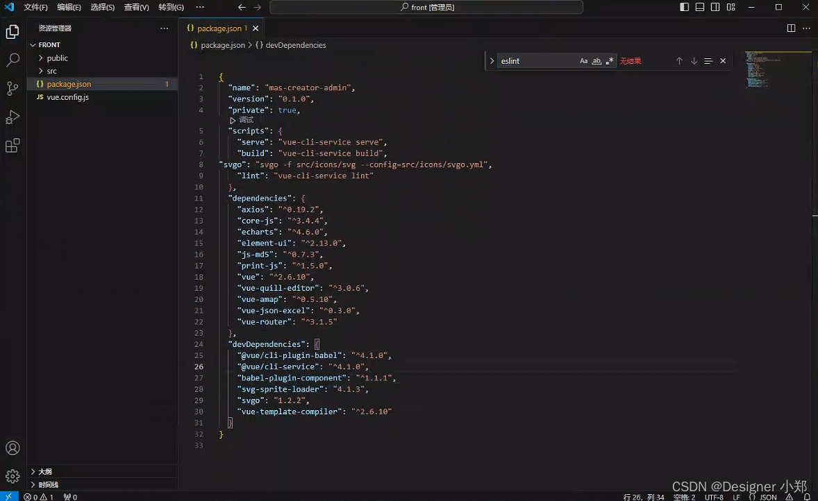Screen dimensions: 818x501
Task: Toggle Use Regular Expression in find widget
Action: click(610, 61)
